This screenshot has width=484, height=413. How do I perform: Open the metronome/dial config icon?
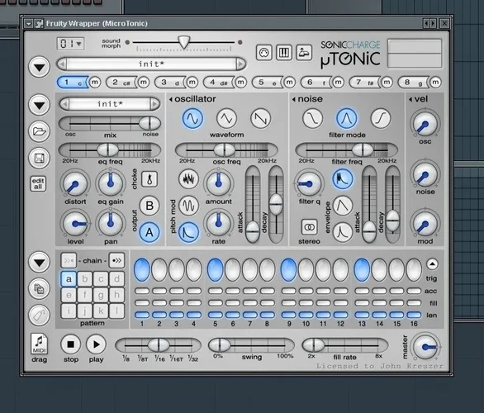click(264, 53)
